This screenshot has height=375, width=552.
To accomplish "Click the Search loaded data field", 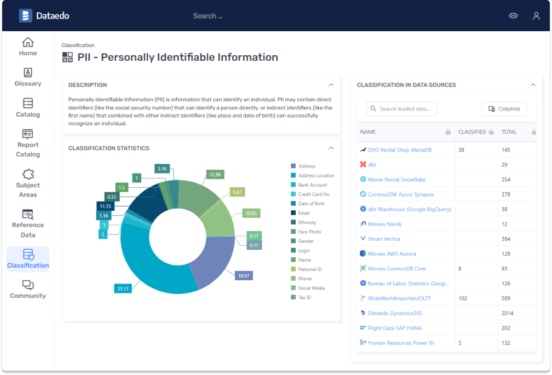I will pos(404,109).
